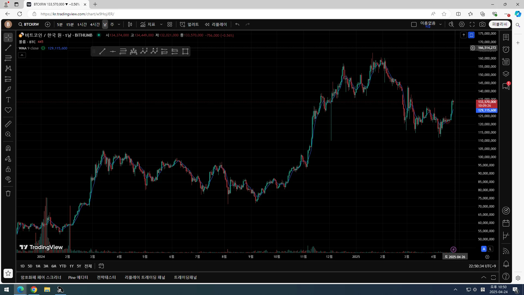The image size is (524, 295).
Task: Collapse the indicator legend chevron
Action: pos(22,55)
